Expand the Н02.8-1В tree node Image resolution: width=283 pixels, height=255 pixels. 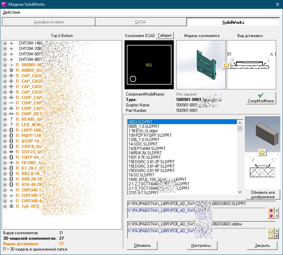coord(5,174)
